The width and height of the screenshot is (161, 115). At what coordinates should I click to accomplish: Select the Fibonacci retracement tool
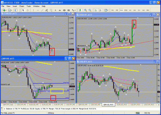[x=51, y=10]
